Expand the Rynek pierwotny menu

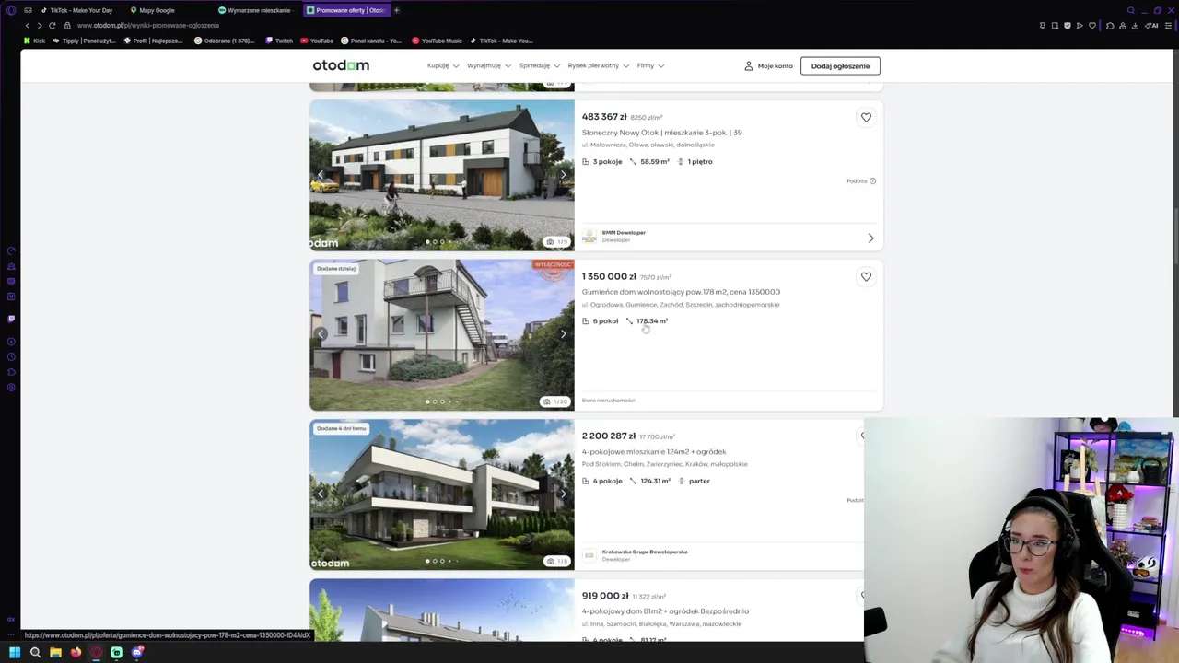click(x=599, y=65)
